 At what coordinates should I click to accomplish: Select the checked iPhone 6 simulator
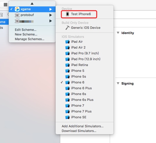pyautogui.click(x=85, y=82)
